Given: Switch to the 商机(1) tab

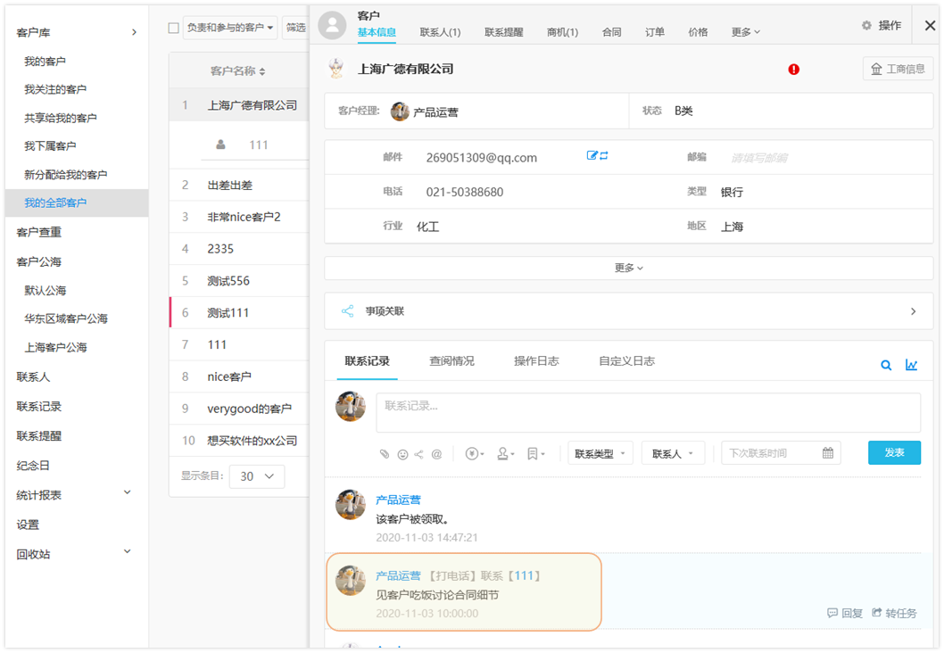Looking at the screenshot, I should coord(562,32).
